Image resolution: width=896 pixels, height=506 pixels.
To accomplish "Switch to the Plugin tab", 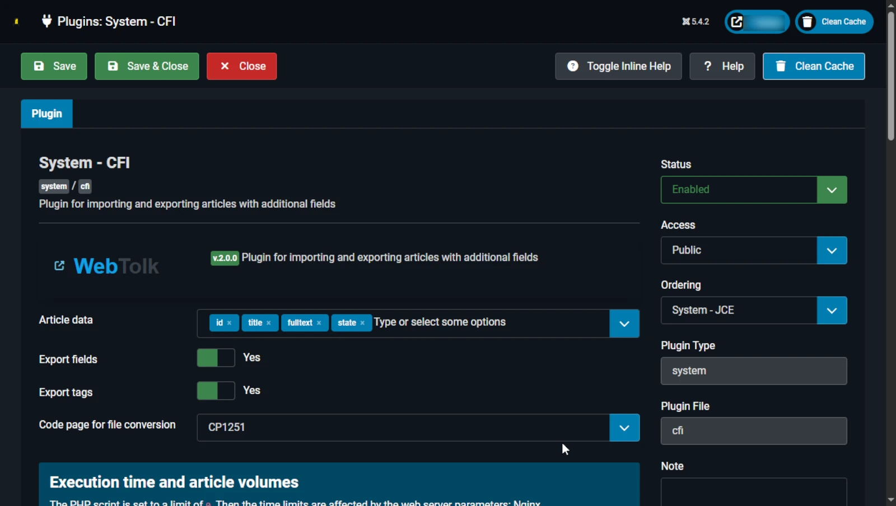I will pos(47,114).
